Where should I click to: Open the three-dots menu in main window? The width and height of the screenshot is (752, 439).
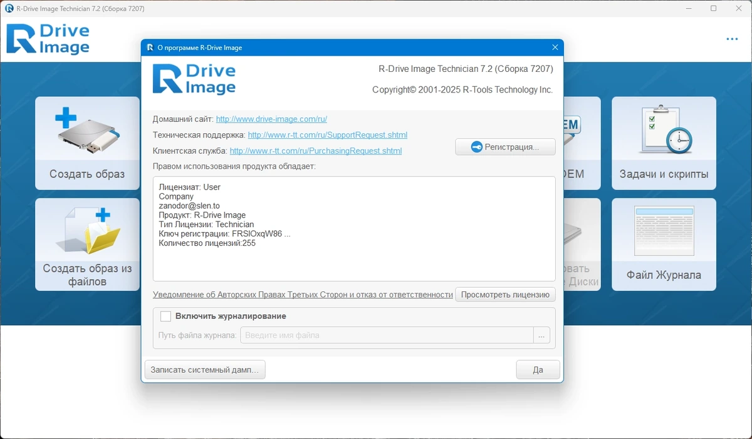(x=732, y=39)
